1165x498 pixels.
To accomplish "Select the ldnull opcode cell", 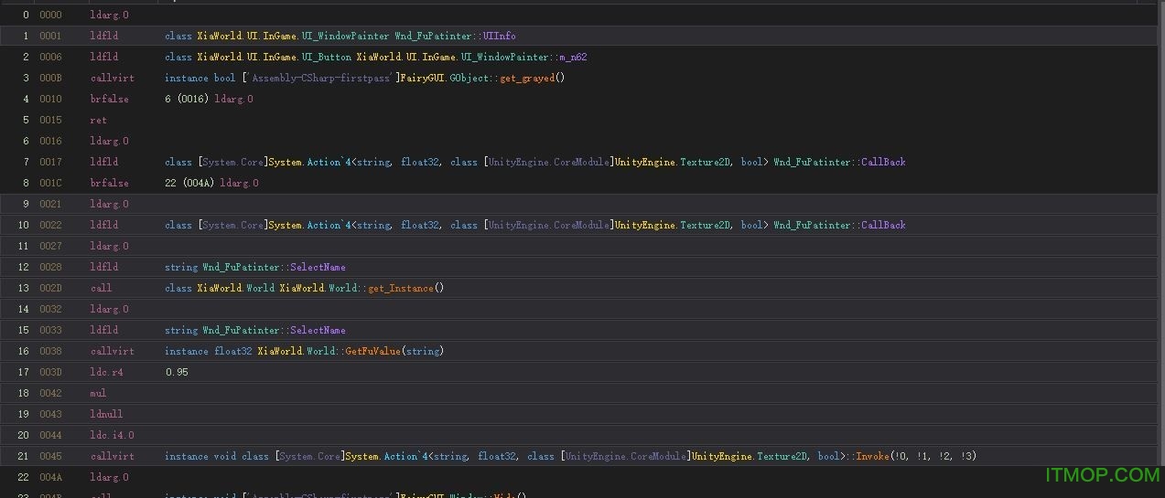I will pos(106,414).
